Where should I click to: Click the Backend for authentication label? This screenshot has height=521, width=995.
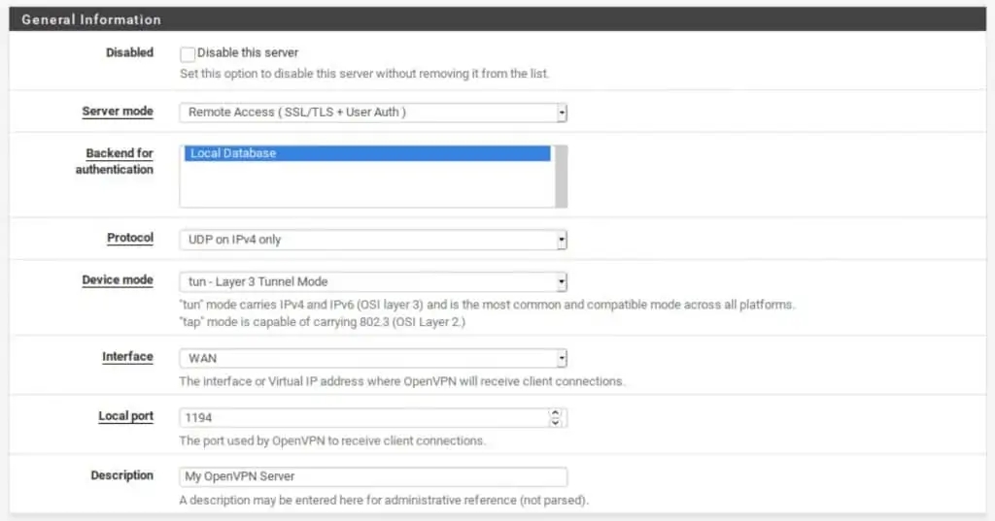tap(116, 161)
